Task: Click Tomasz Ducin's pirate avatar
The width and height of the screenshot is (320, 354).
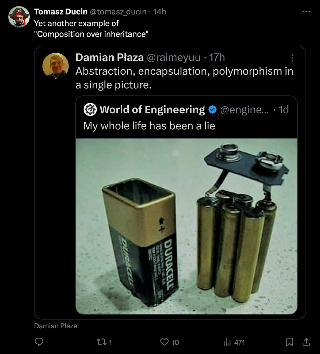Action: click(x=19, y=17)
